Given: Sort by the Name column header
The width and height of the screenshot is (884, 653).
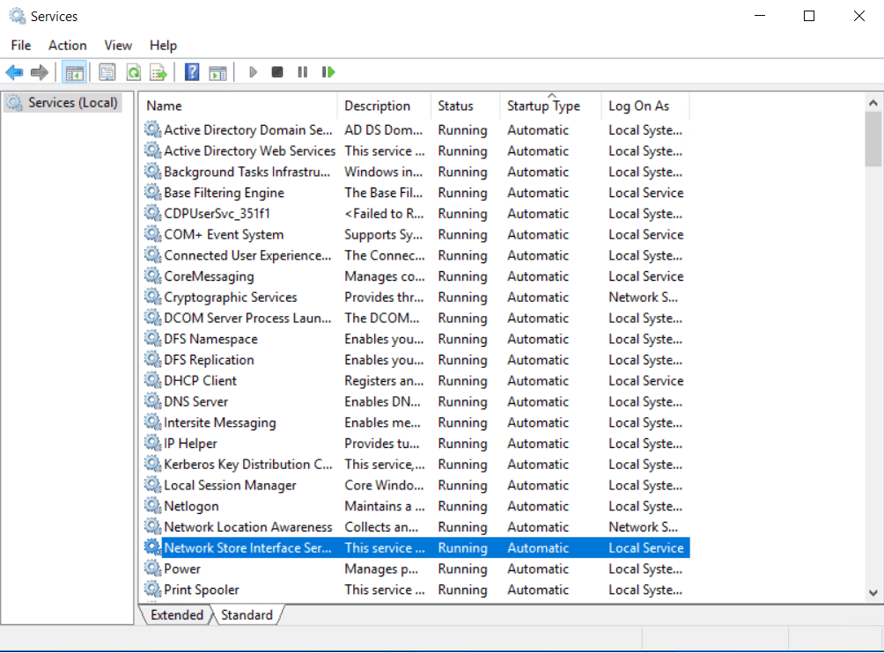Looking at the screenshot, I should click(164, 106).
